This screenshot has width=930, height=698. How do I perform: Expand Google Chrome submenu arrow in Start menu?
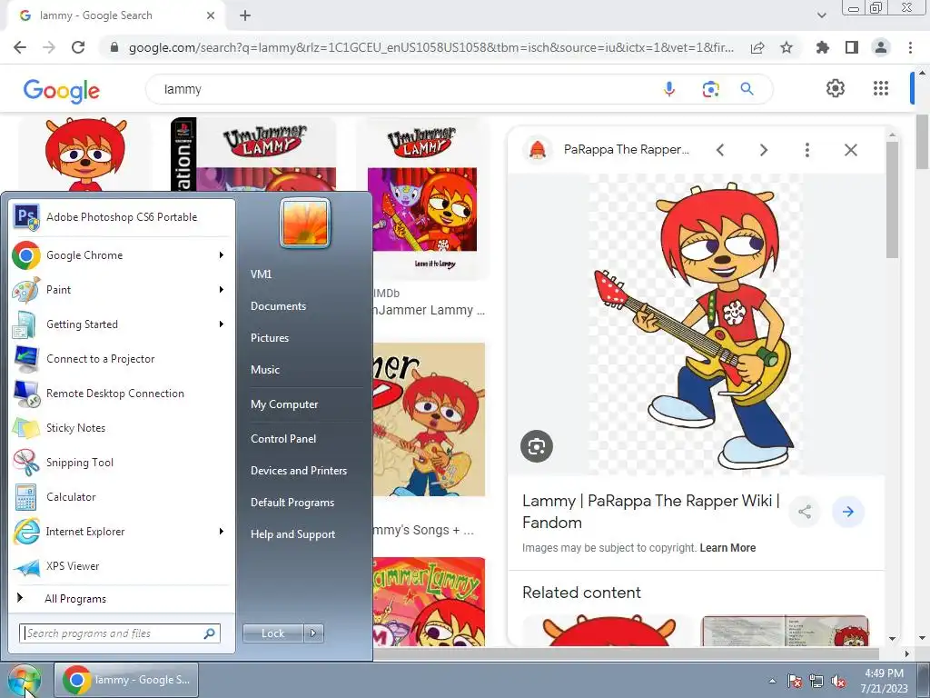[222, 255]
